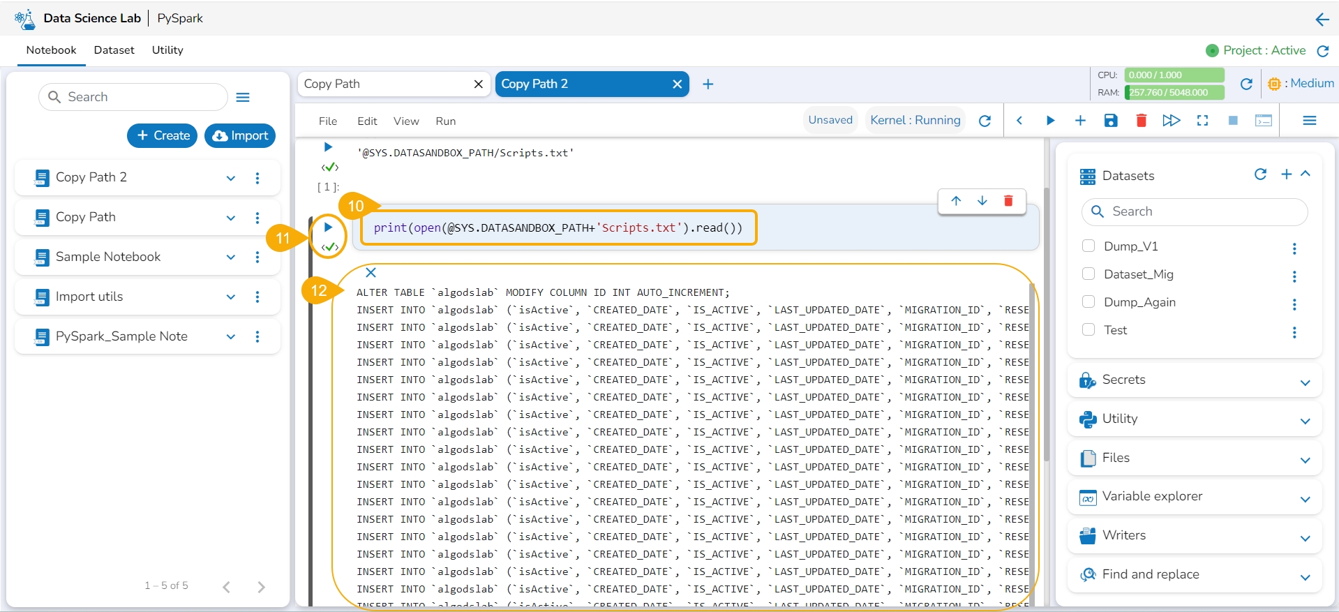Screen dimensions: 1339x612
Task: Click the fullscreen toggle icon in the toolbar
Action: (1202, 121)
